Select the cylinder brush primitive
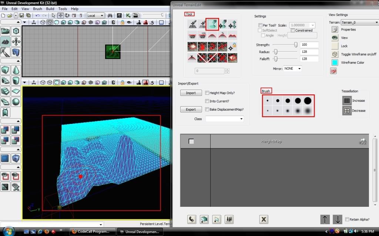 click(16, 80)
